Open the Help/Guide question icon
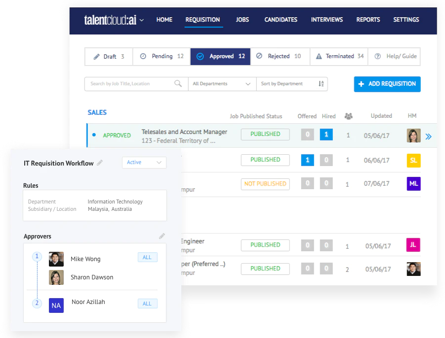 pyautogui.click(x=377, y=56)
